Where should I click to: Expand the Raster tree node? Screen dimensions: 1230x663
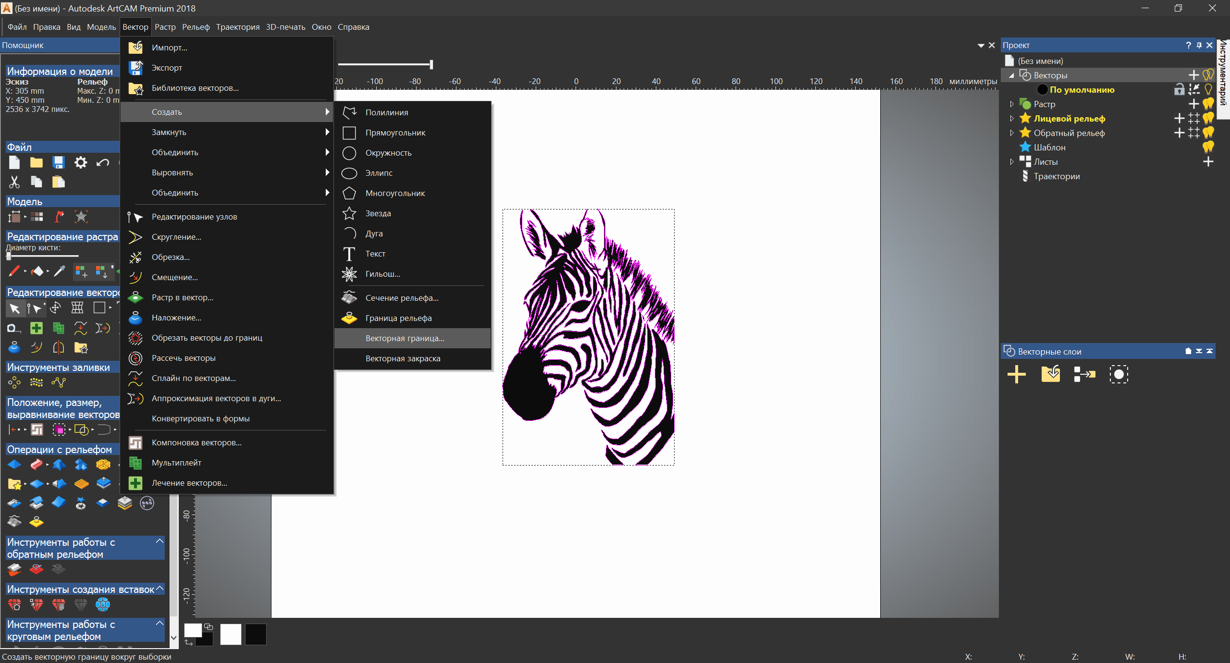click(x=1011, y=104)
